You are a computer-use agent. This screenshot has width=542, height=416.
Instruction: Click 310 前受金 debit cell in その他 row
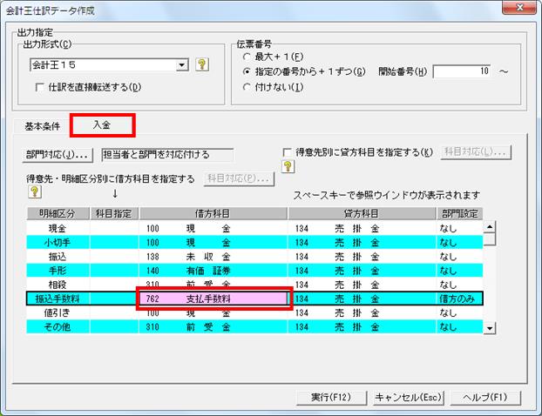(213, 327)
